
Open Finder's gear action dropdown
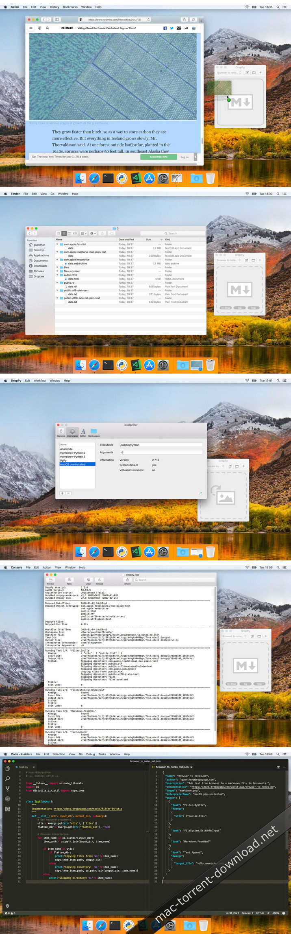point(93,234)
